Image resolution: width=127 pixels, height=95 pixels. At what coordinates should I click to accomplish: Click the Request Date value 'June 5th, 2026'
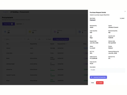94,43
